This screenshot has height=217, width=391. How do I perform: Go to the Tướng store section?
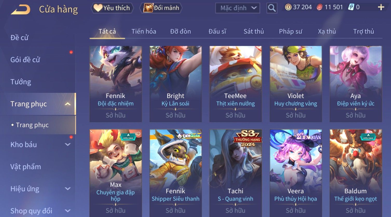click(21, 82)
